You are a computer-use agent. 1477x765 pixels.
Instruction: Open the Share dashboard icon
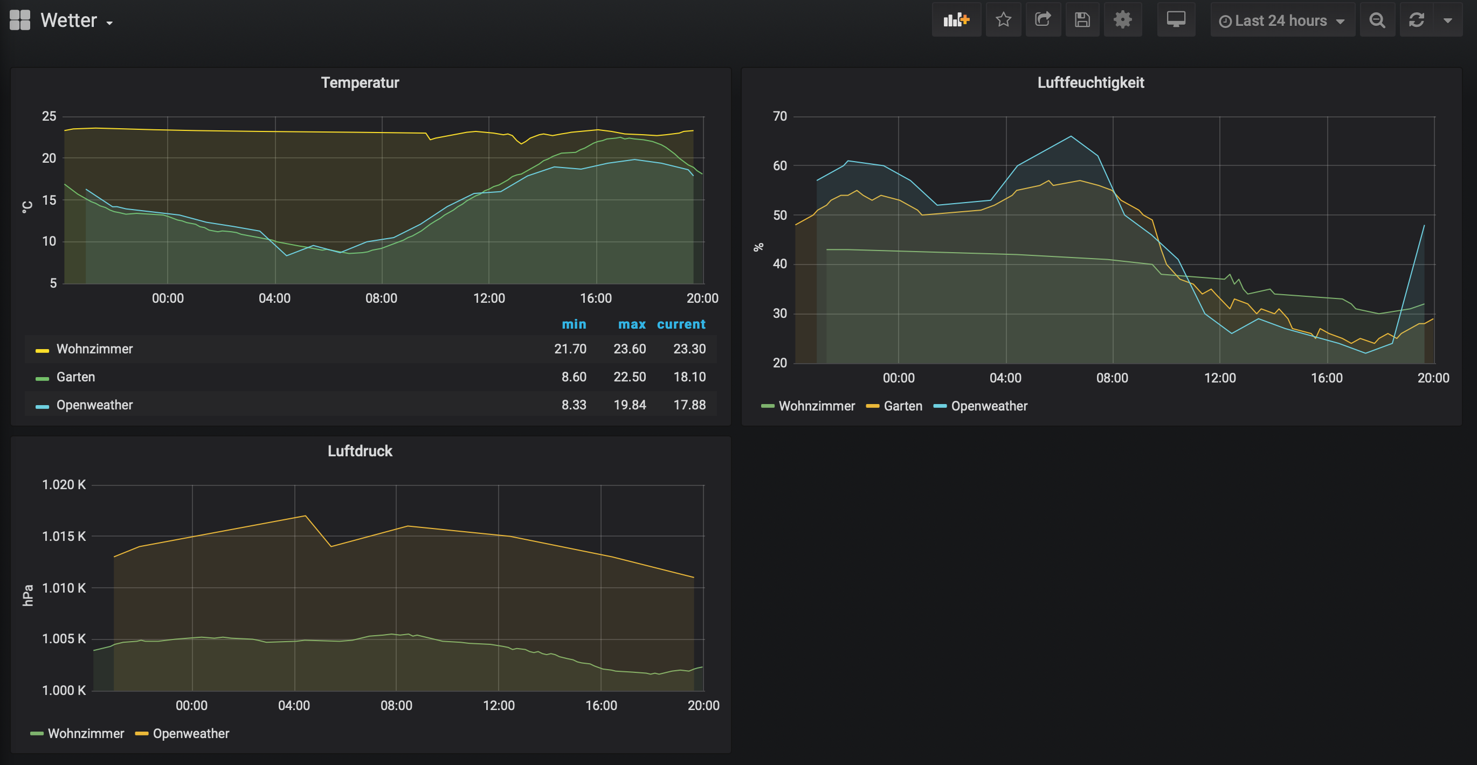coord(1043,20)
